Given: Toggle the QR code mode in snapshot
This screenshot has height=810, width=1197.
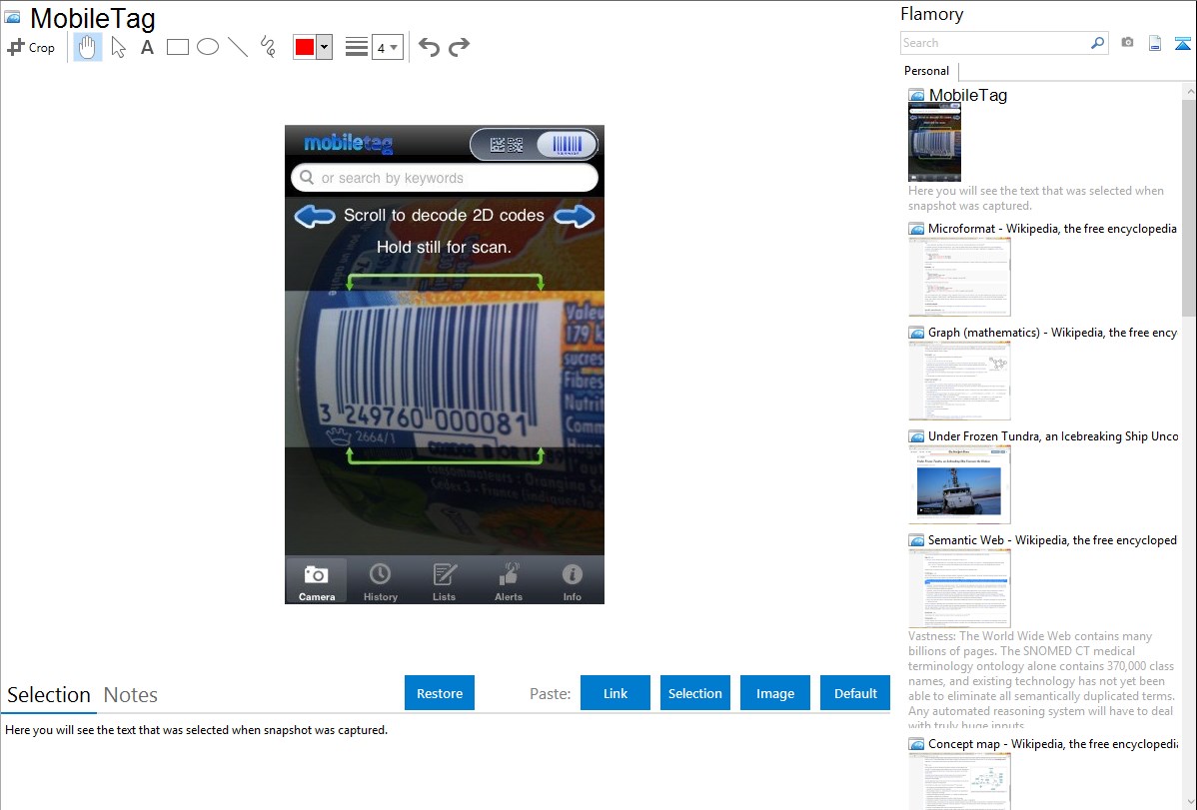Looking at the screenshot, I should point(507,145).
